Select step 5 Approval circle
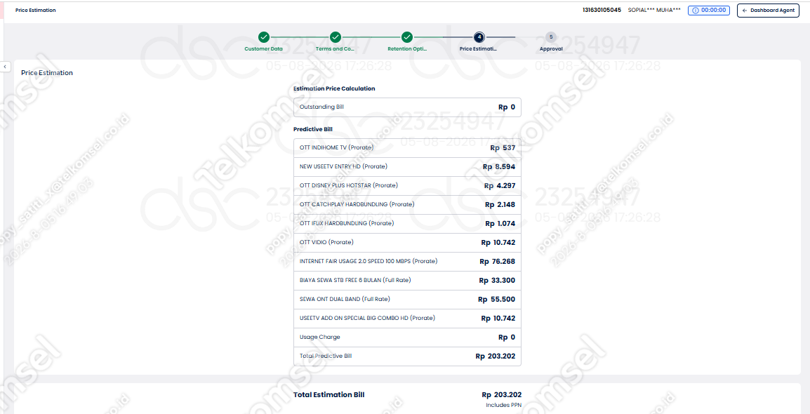This screenshot has height=414, width=810. point(551,37)
